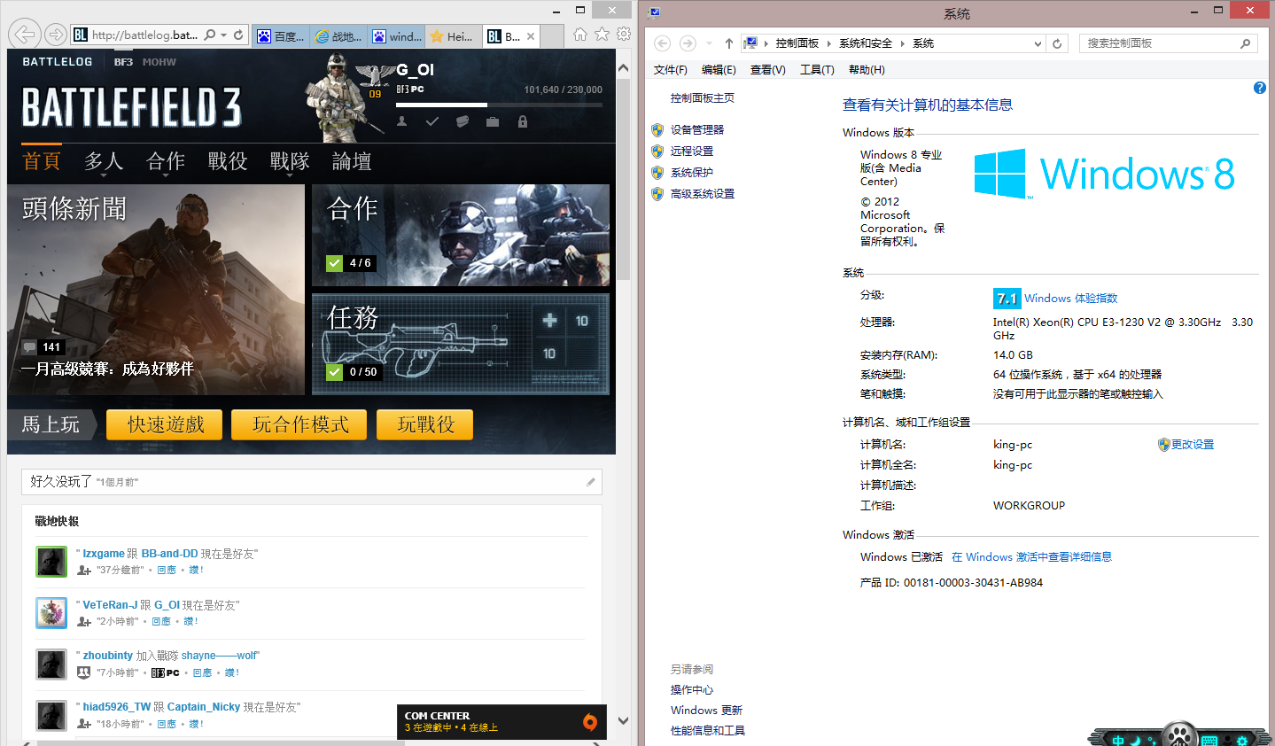Open 远程设置 remote settings link
The width and height of the screenshot is (1275, 746).
pyautogui.click(x=692, y=152)
